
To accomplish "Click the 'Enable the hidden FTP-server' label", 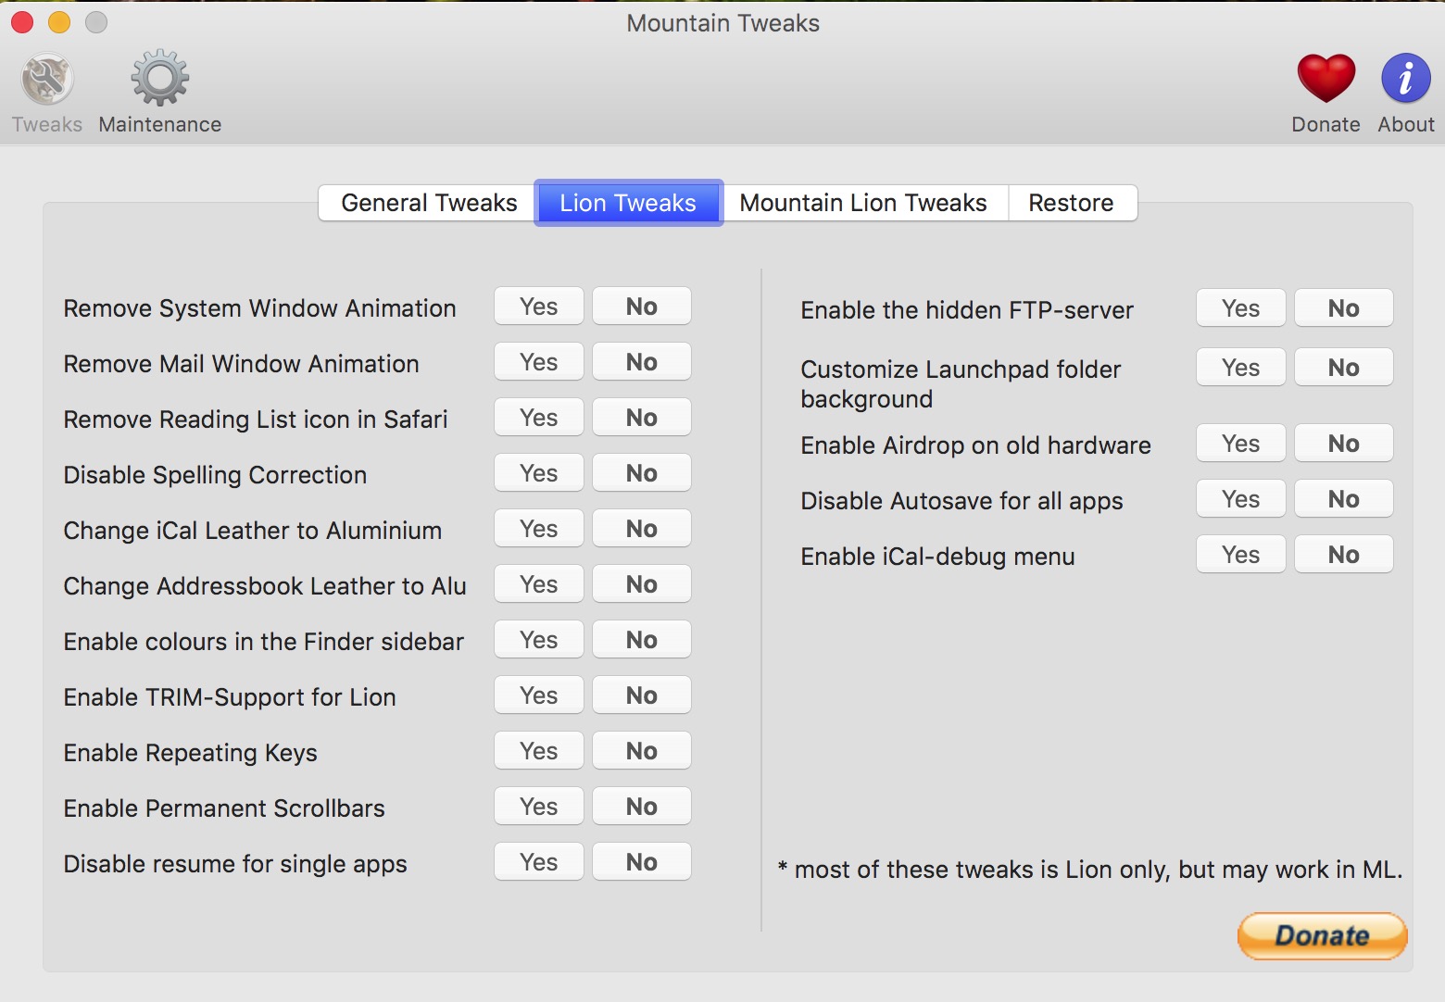I will (x=967, y=310).
